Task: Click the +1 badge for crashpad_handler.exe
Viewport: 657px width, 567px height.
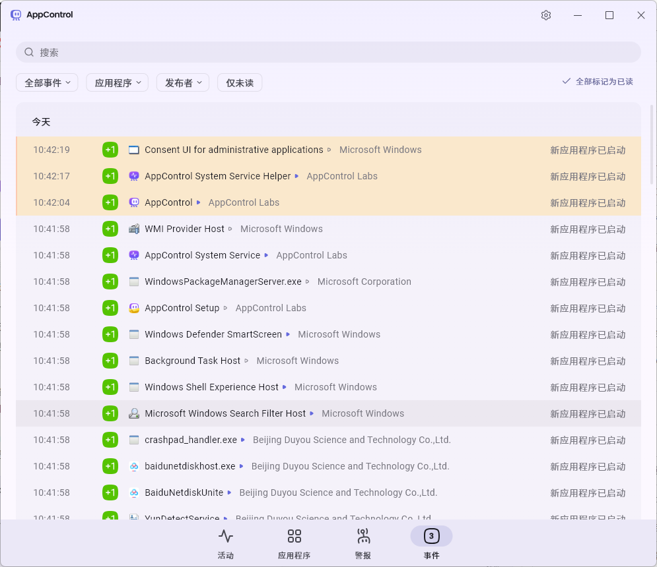Action: pos(110,440)
